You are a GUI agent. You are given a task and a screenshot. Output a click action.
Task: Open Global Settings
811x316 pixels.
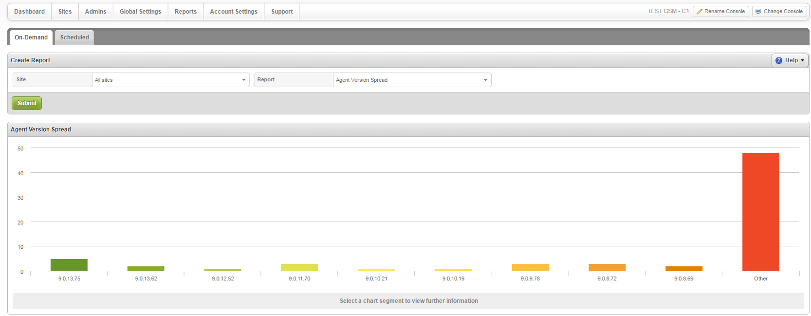[140, 12]
